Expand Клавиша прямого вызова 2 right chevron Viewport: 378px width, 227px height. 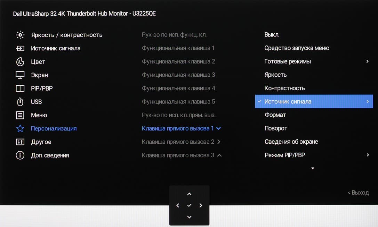pyautogui.click(x=219, y=142)
